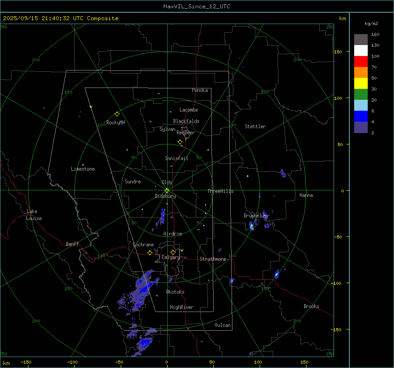
Task: Click the 100 tick on the bottom axis
Action: [x=258, y=362]
